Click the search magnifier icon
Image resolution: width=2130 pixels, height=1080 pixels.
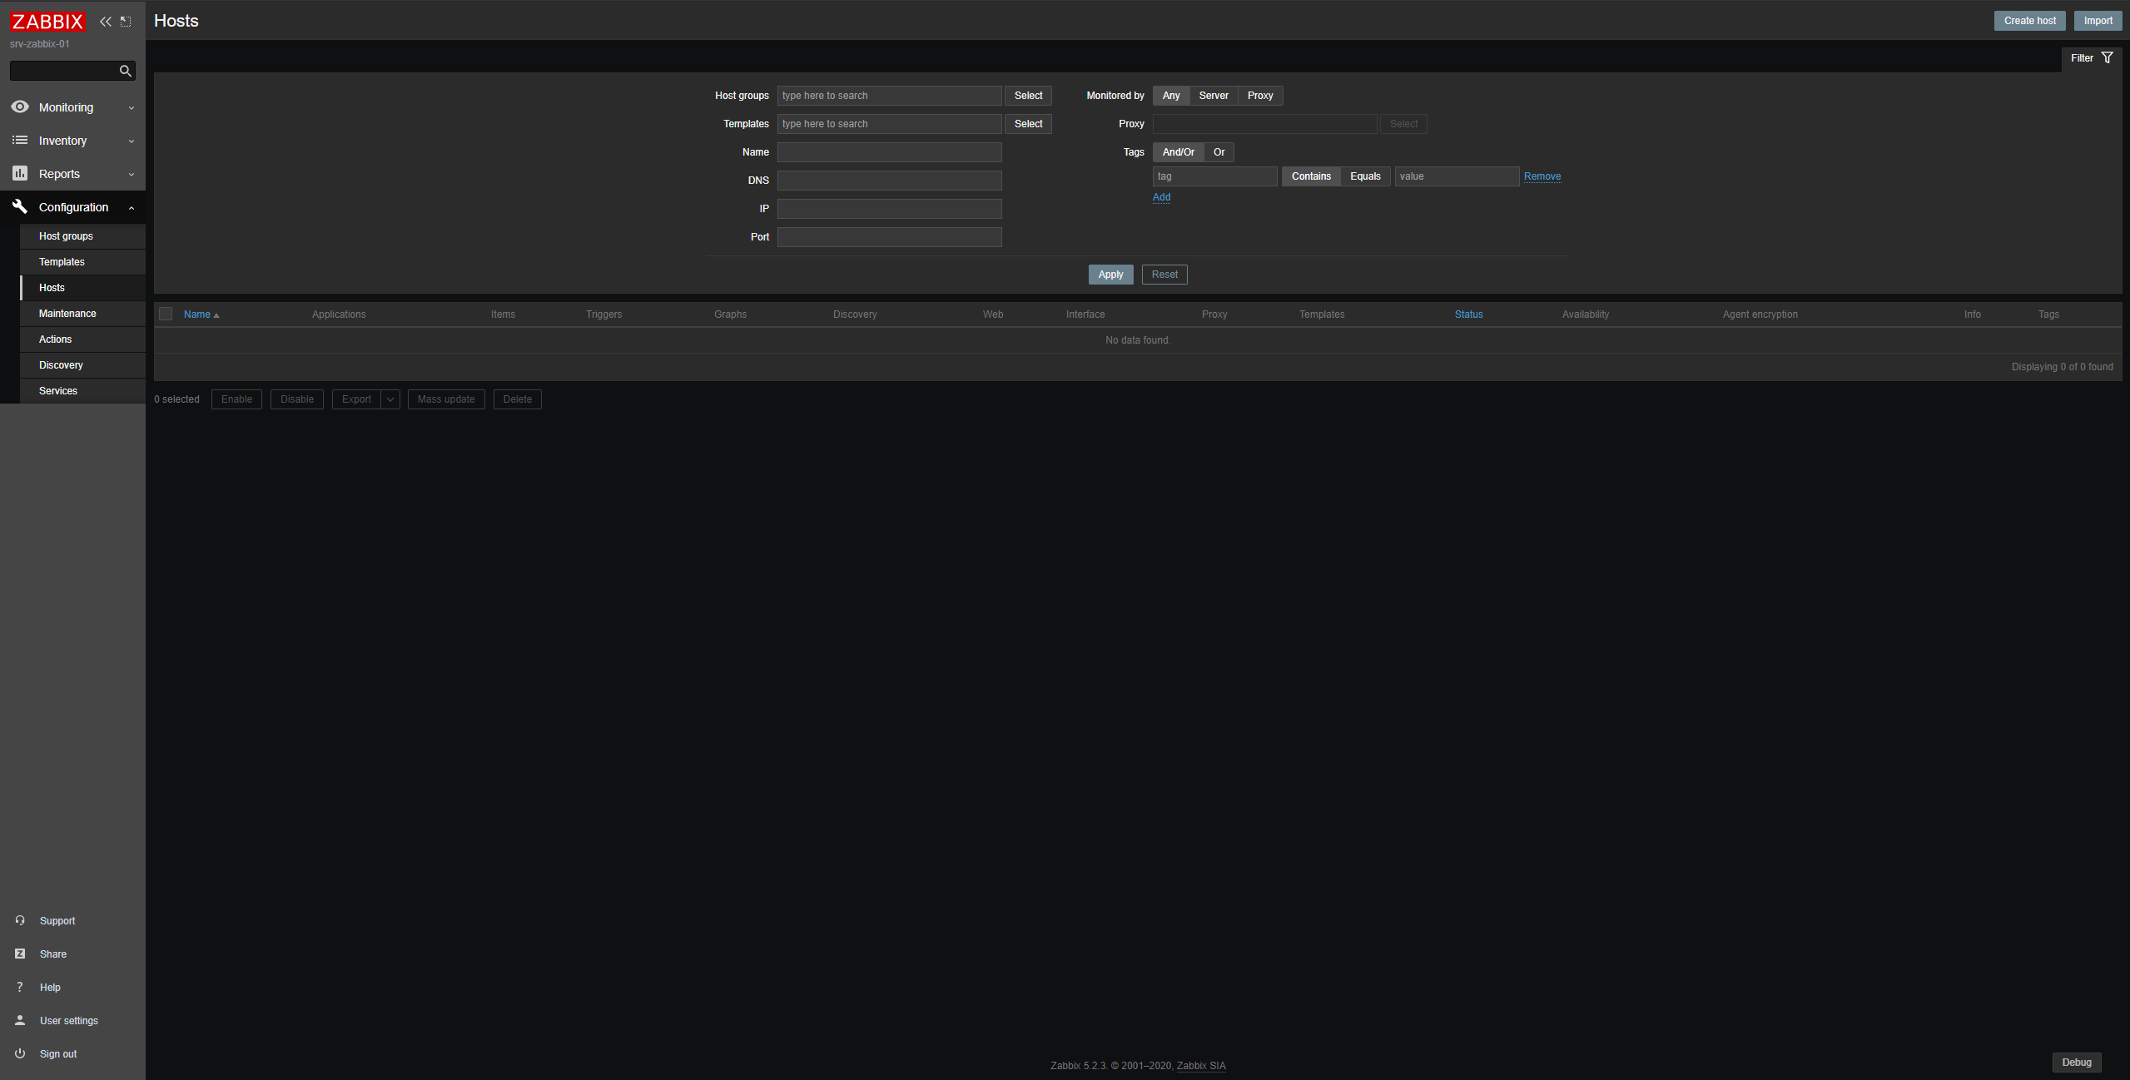click(126, 72)
